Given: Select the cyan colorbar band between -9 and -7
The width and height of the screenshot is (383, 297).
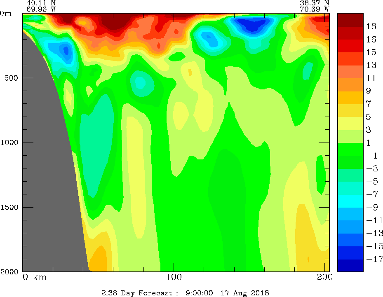Looking at the screenshot, I should [350, 201].
